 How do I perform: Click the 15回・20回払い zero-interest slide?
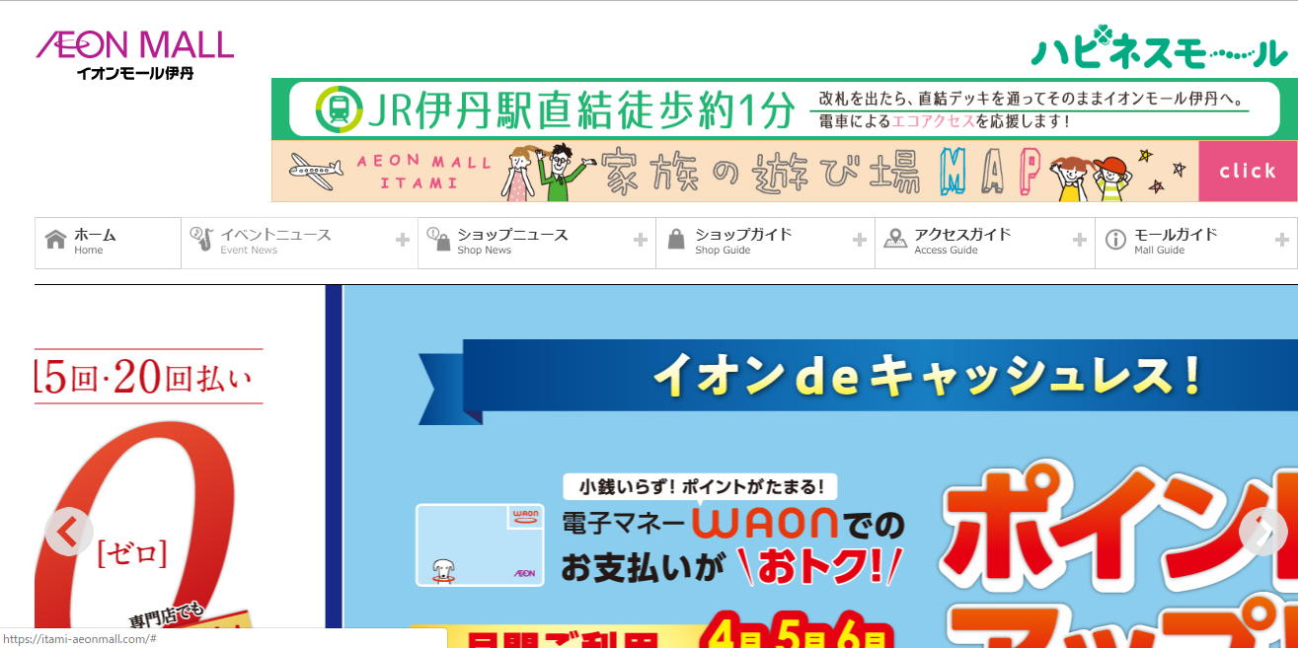pyautogui.click(x=180, y=467)
